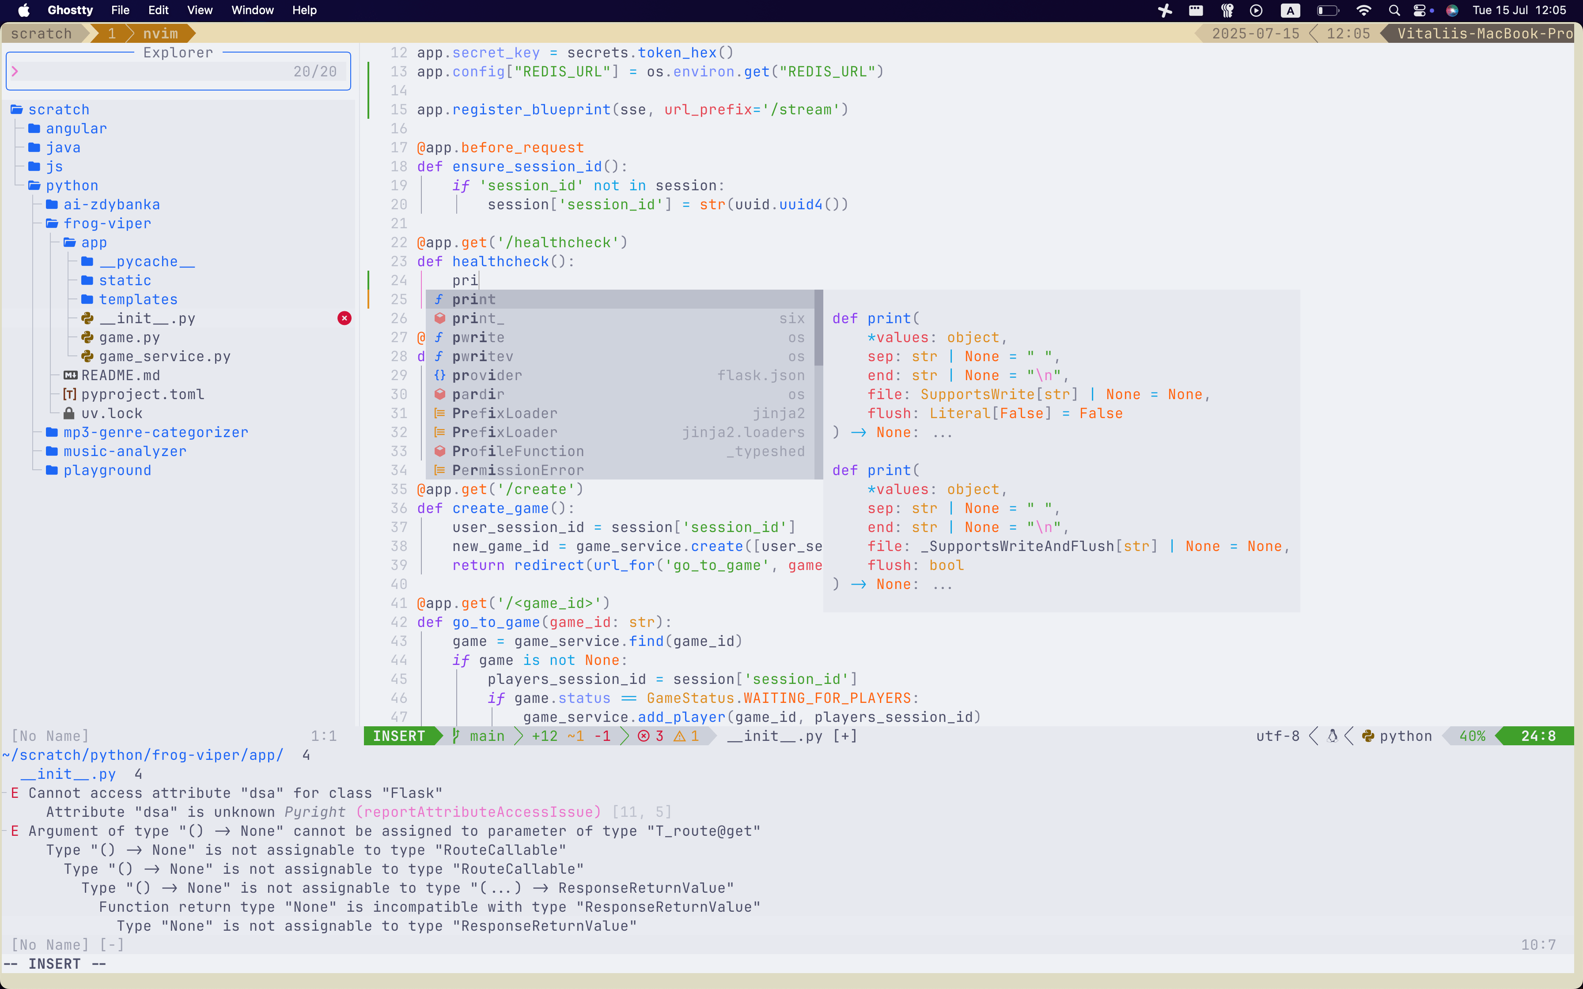The width and height of the screenshot is (1583, 989).
Task: Click the lock icon beside uv.lock
Action: tap(69, 413)
